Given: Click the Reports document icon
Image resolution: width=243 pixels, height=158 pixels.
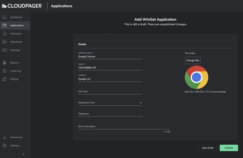Looking at the screenshot, I should point(4,63).
